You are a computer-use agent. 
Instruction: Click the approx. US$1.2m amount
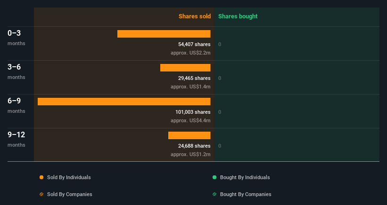(190, 154)
